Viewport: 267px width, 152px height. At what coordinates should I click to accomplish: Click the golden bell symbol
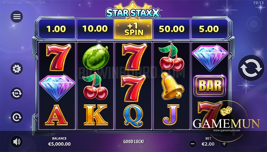(172, 86)
